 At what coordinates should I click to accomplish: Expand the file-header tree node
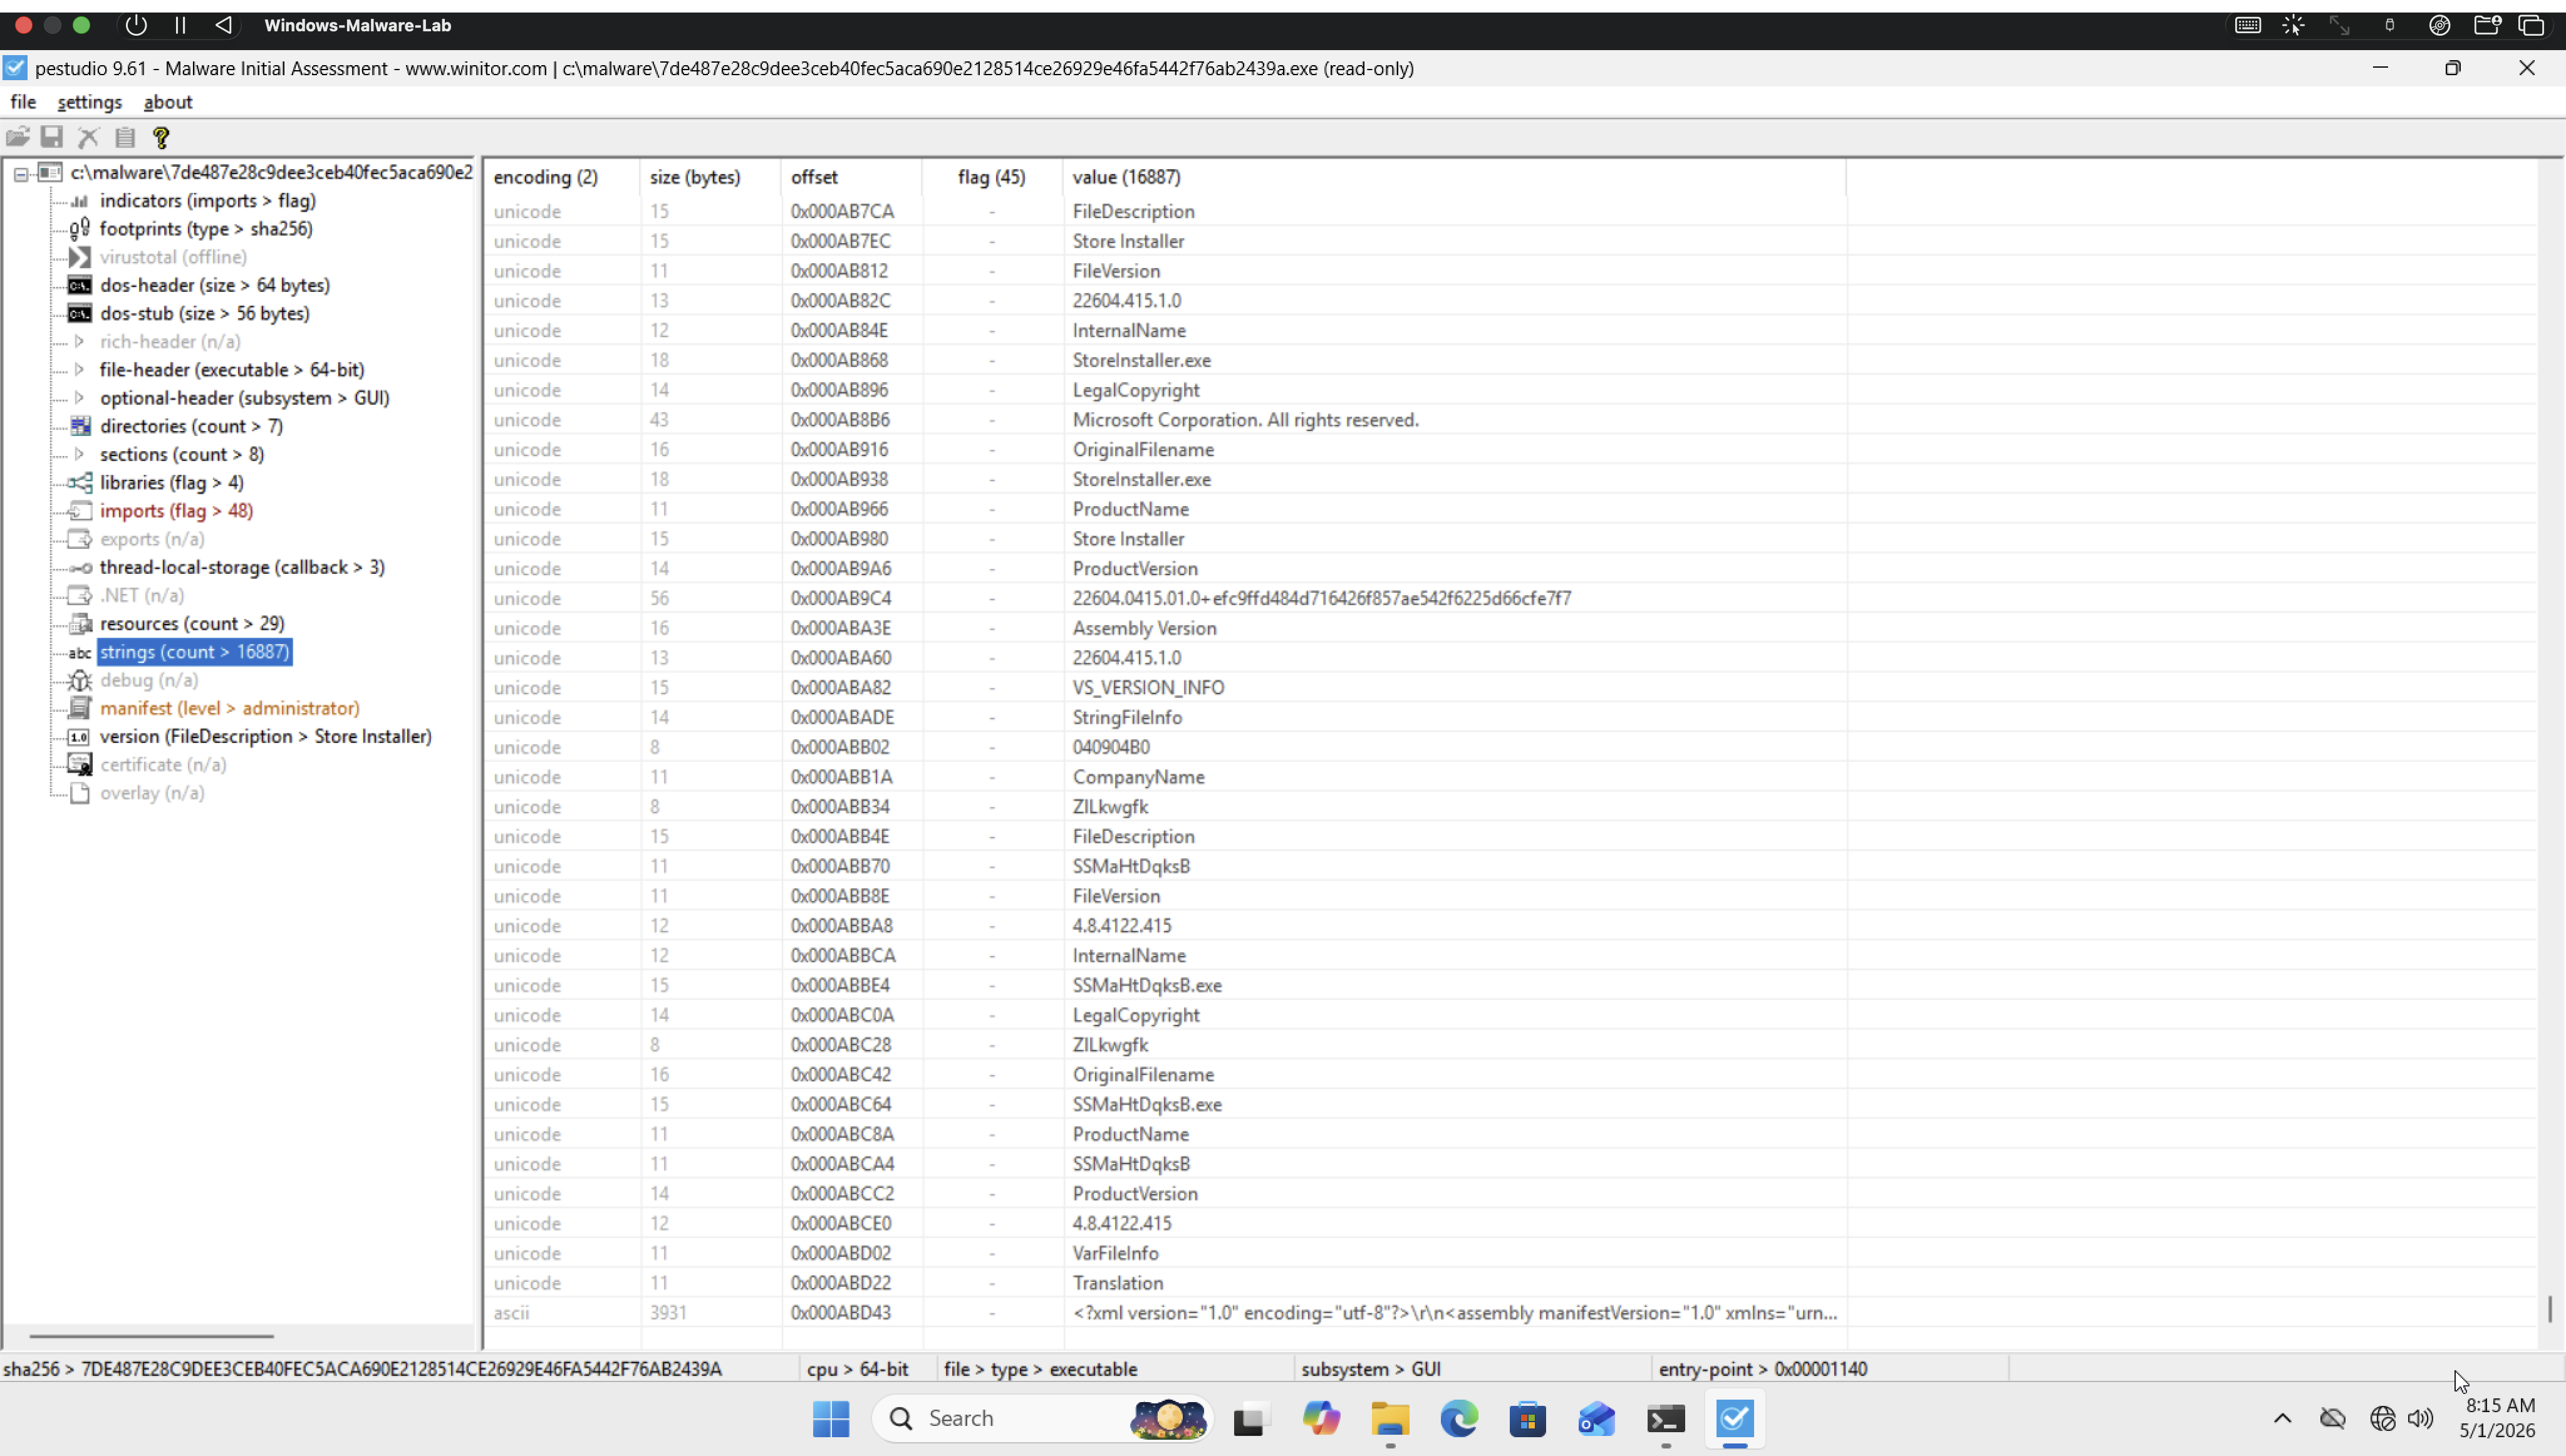click(79, 369)
